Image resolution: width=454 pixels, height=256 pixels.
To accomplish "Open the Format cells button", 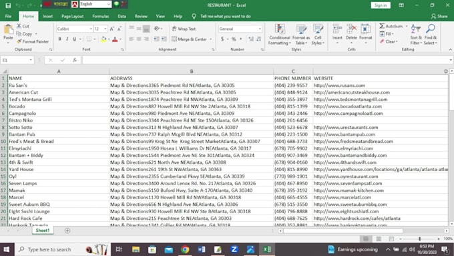I will [x=365, y=34].
